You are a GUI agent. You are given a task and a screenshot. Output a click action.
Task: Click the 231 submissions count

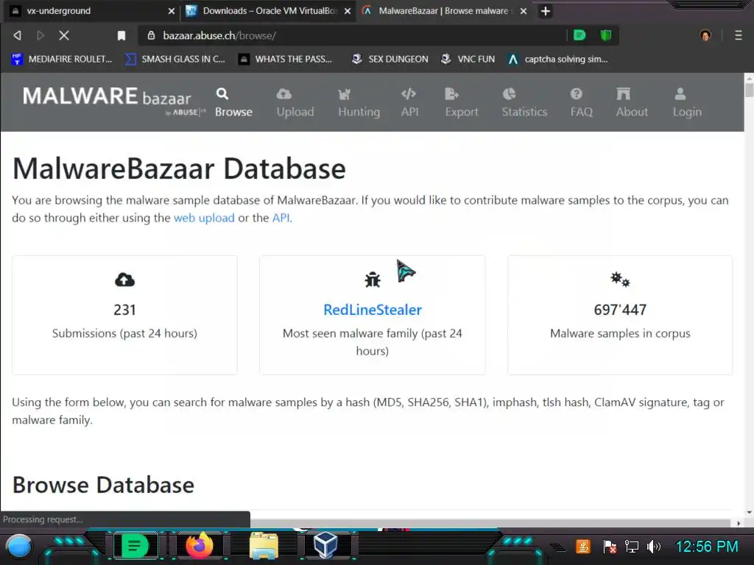124,310
